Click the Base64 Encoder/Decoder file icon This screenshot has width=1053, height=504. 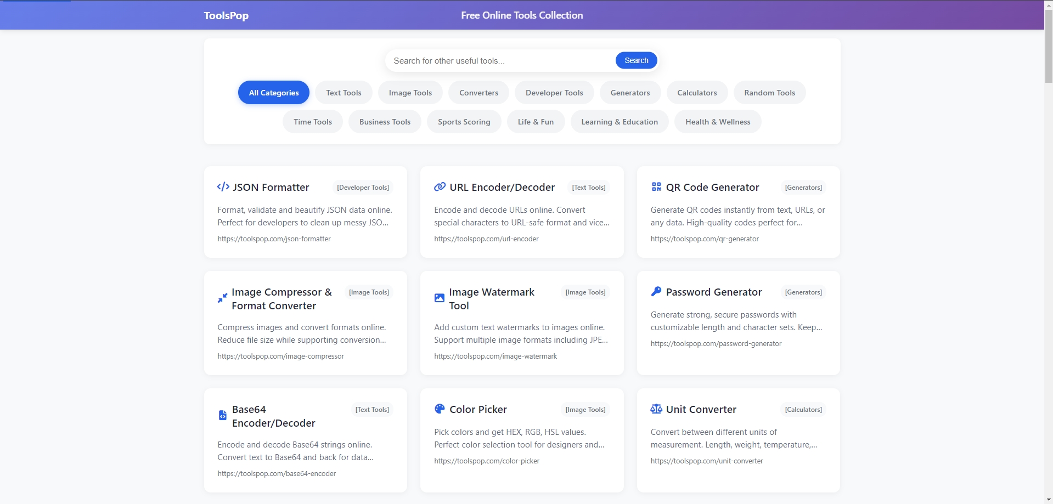(x=222, y=416)
